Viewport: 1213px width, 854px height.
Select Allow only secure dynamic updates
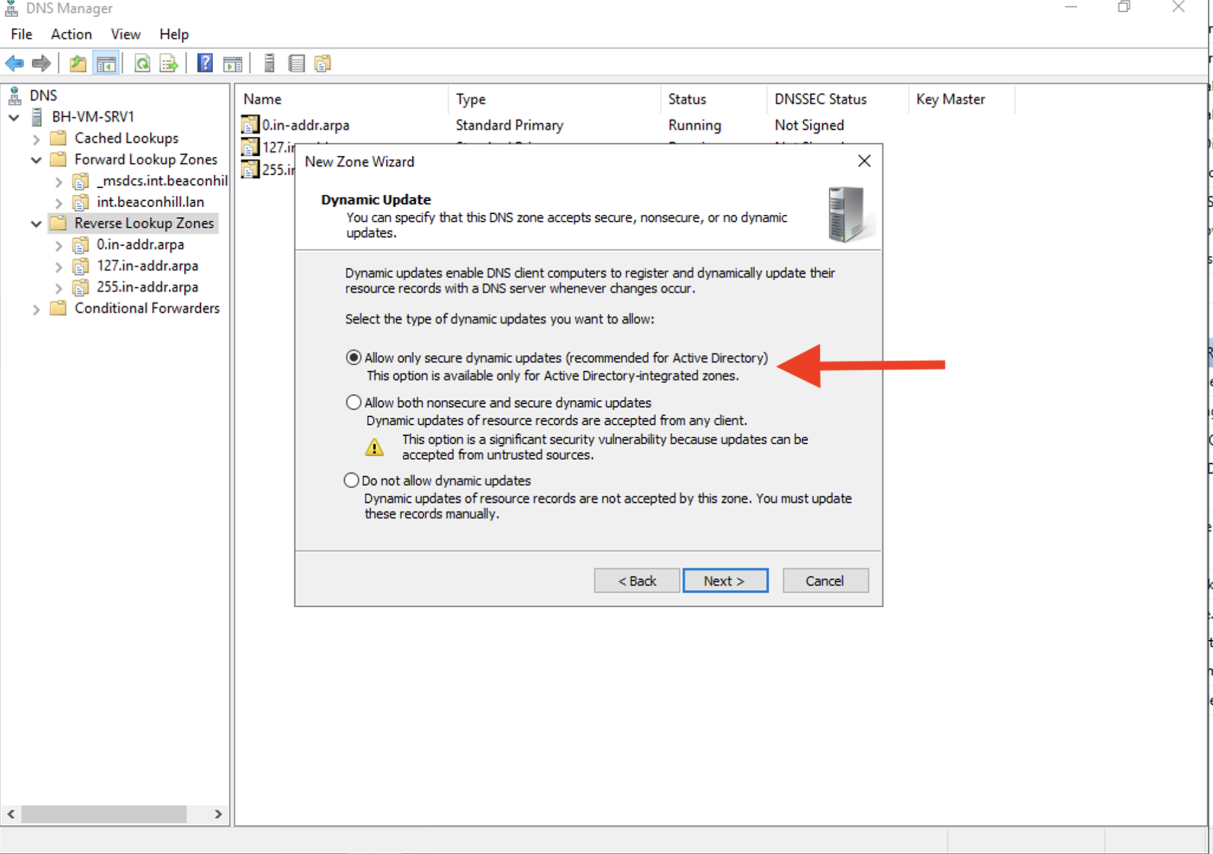coord(352,357)
